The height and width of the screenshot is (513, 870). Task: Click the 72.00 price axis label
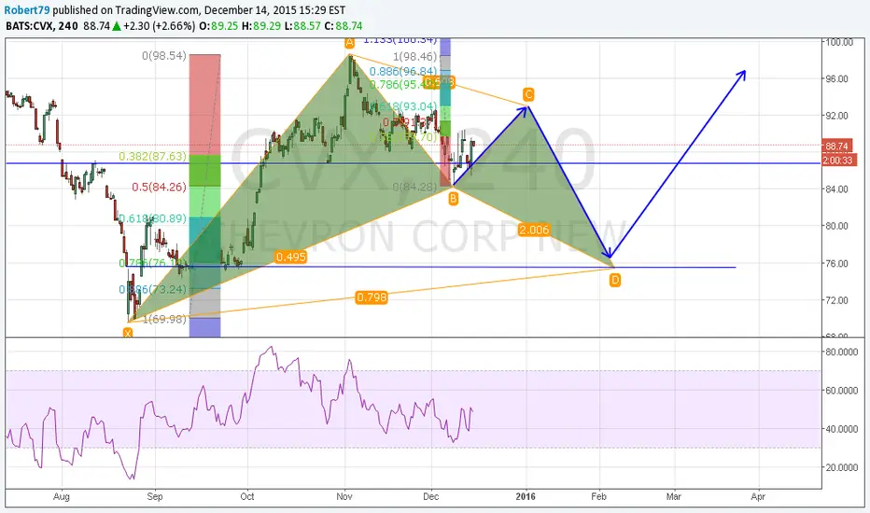click(x=836, y=300)
